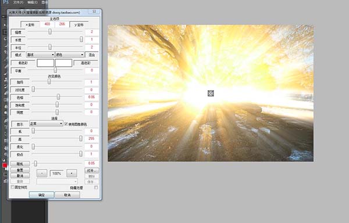Click the red foreground color in toolbar
The image size is (349, 223).
(5, 166)
